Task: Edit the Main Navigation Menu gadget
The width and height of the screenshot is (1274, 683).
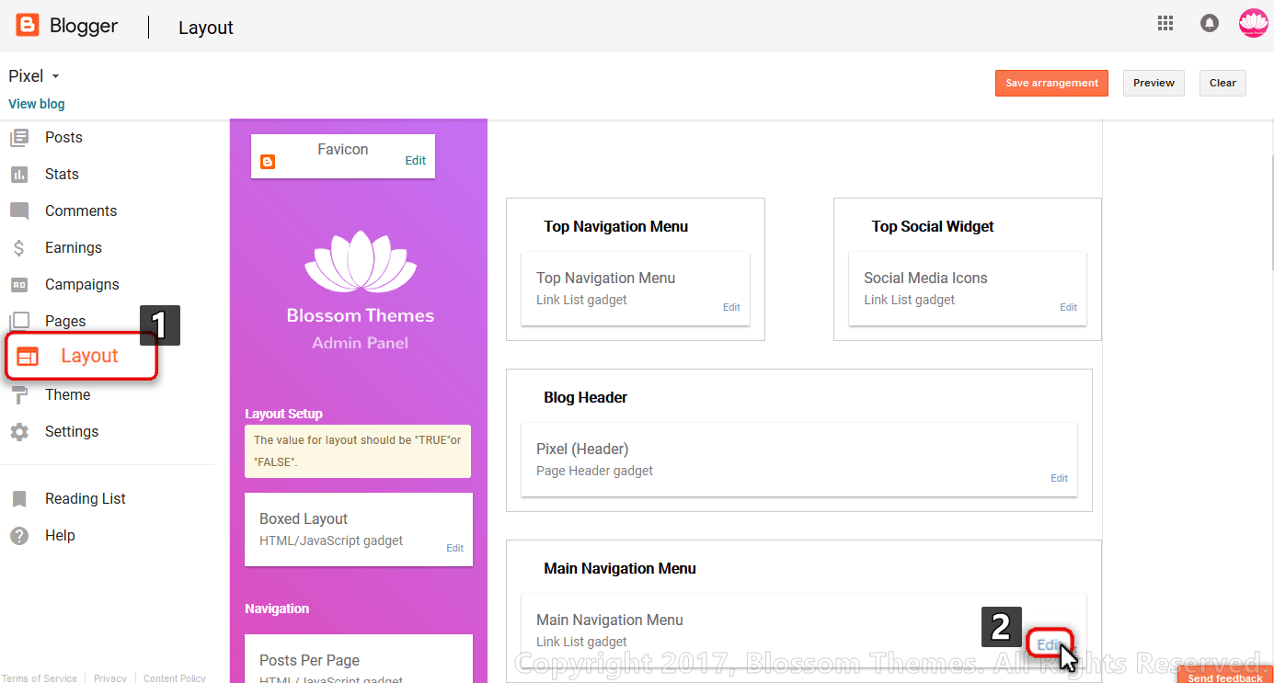Action: pos(1050,645)
